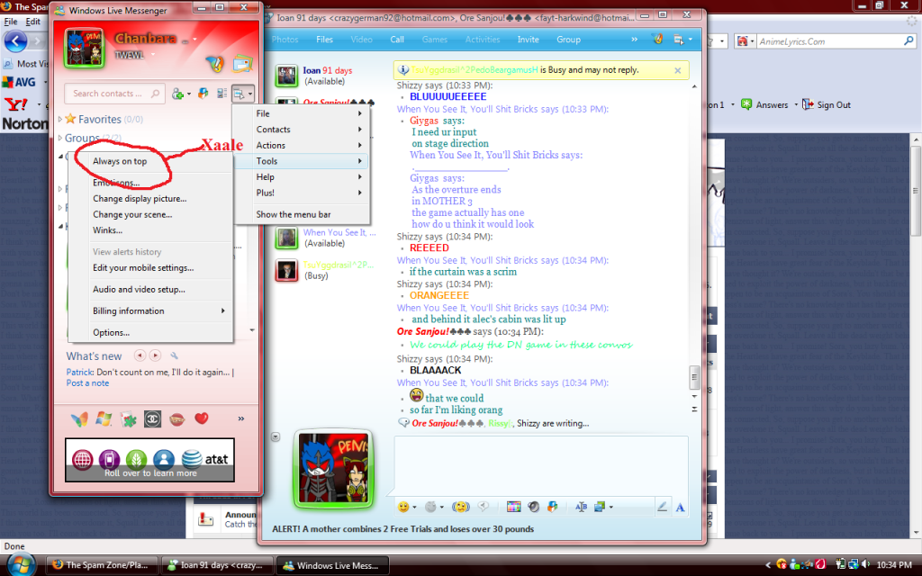Screen dimensions: 922x576
Task: Select Show the menu bar
Action: (x=302, y=214)
